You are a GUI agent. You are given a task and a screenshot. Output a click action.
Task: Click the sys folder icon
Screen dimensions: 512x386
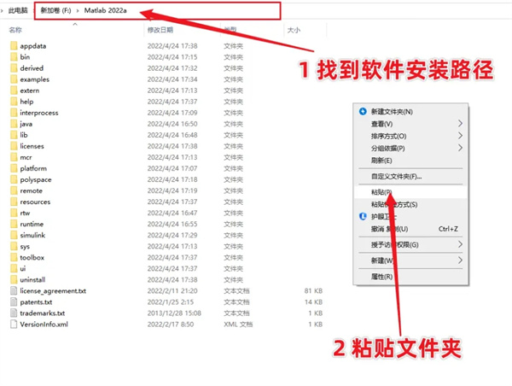pos(14,246)
